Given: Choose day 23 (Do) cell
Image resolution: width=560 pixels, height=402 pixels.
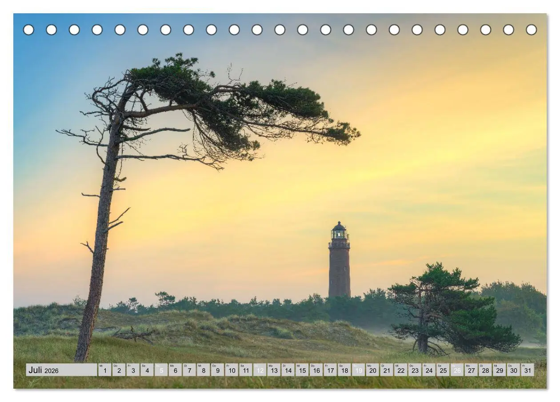Looking at the screenshot, I should (x=415, y=370).
